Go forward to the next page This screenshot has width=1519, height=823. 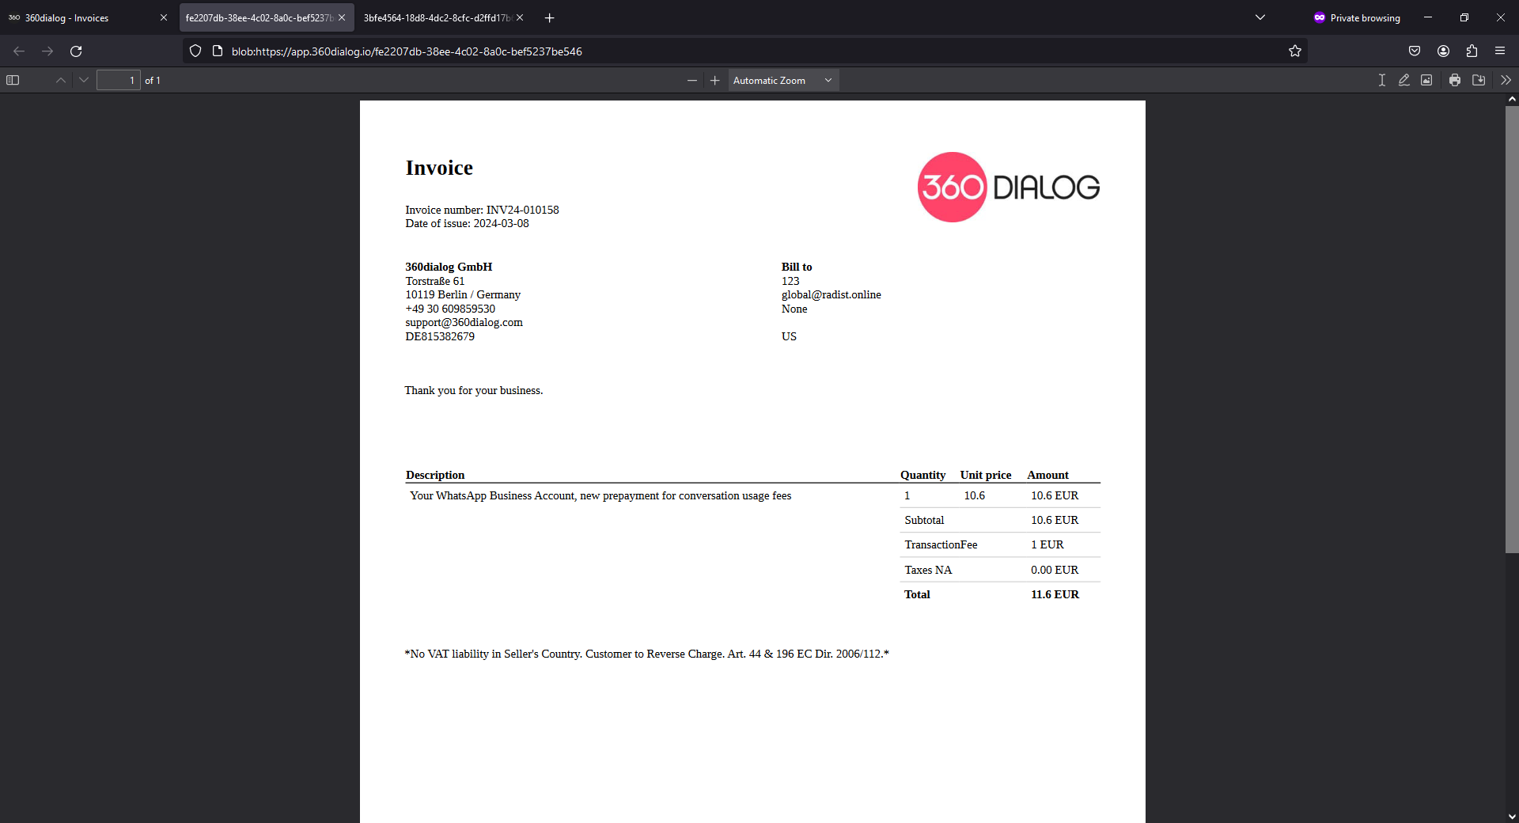point(47,51)
